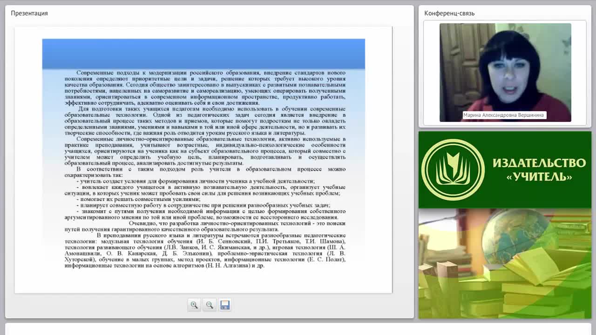Click the slide paragraph starting 'В преподавании русского языка'

pyautogui.click(x=205, y=250)
